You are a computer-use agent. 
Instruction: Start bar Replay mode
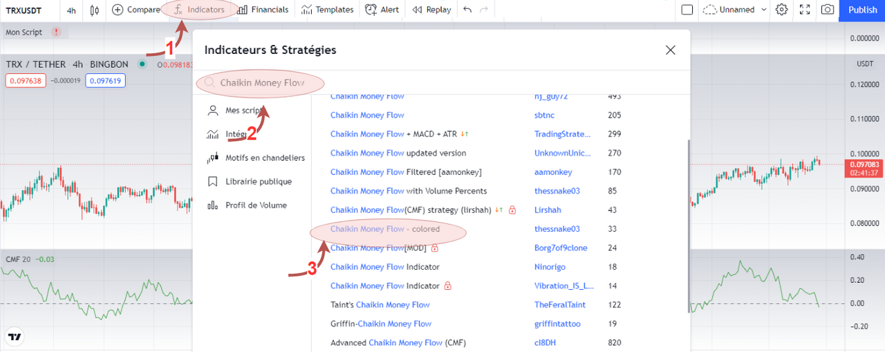click(431, 10)
